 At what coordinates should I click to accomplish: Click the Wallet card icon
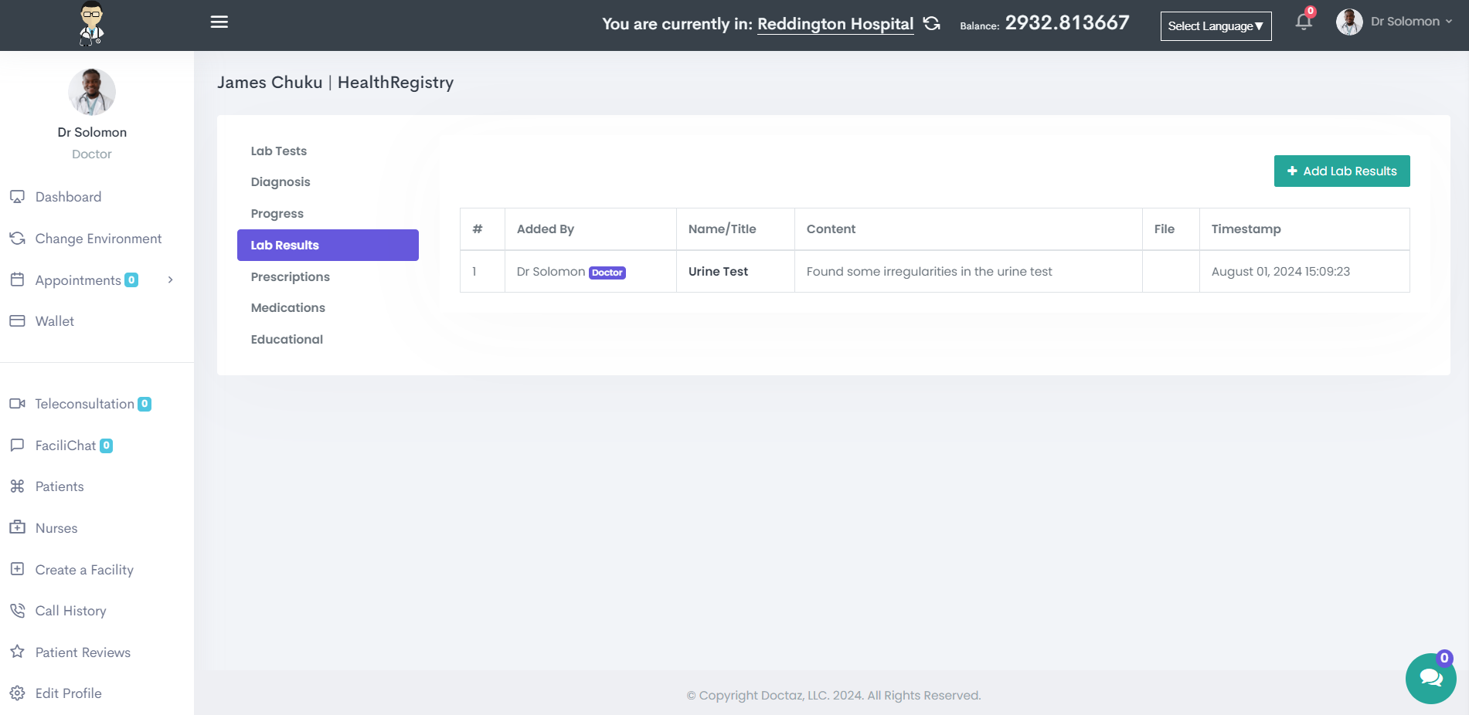pos(17,321)
